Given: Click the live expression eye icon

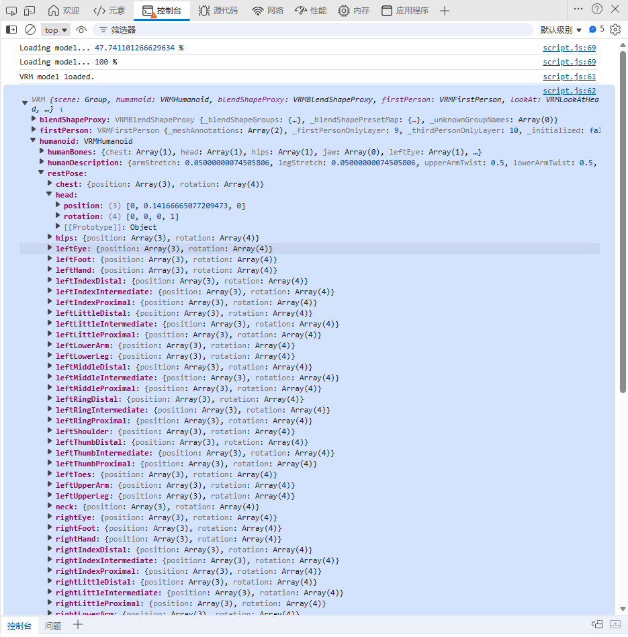Looking at the screenshot, I should [x=81, y=30].
